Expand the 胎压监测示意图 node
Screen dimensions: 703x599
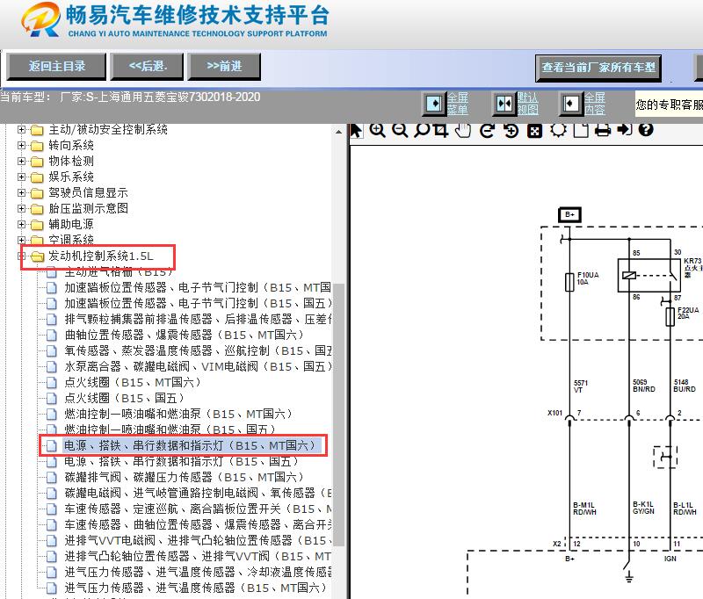coord(21,208)
